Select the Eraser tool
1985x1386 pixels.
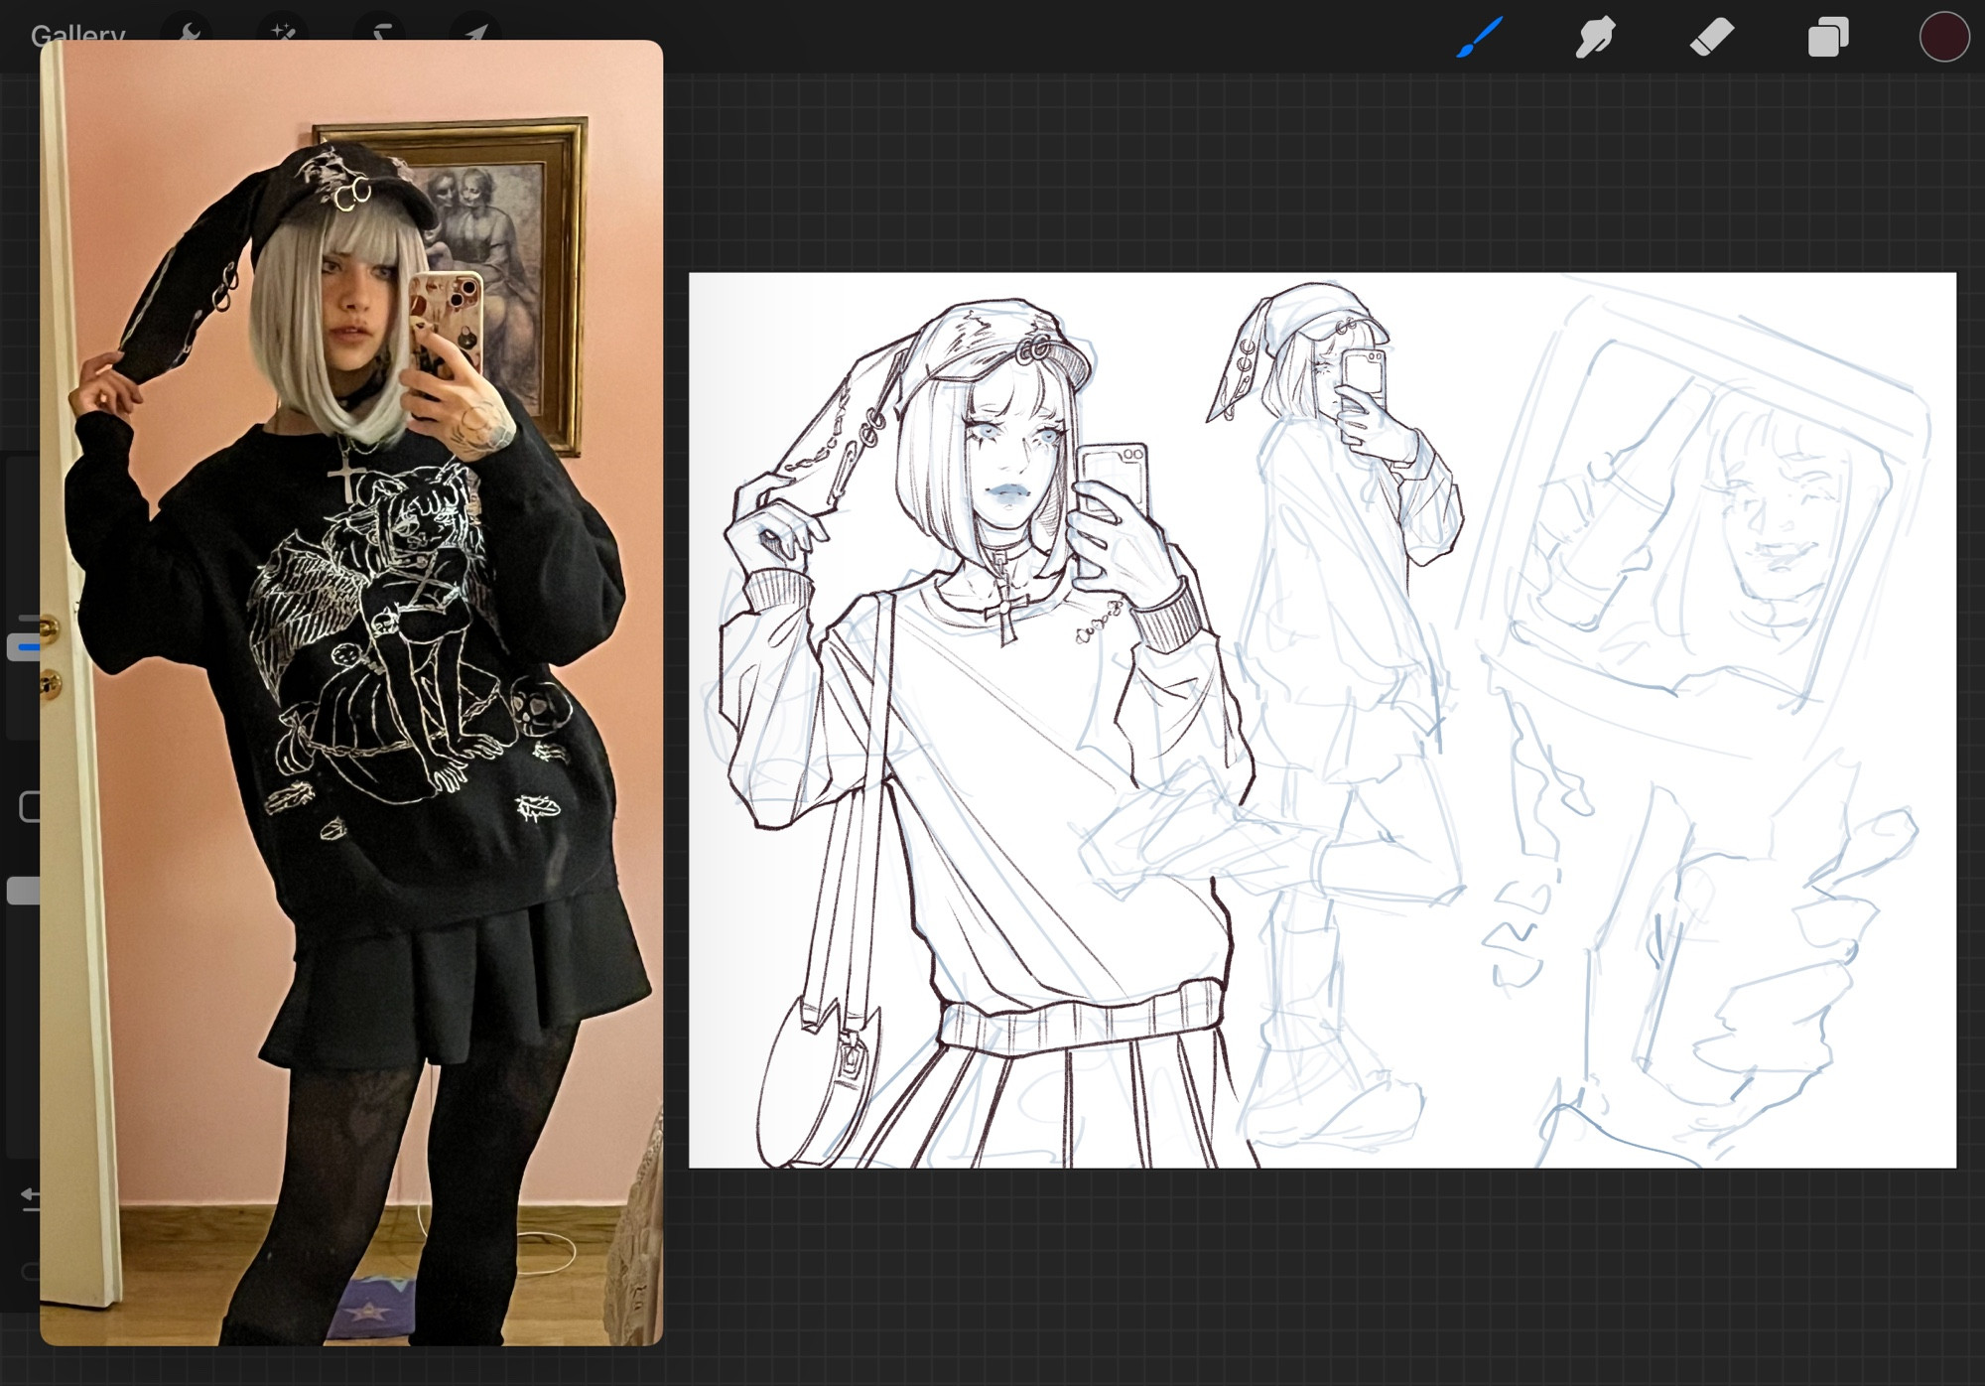click(x=1712, y=38)
